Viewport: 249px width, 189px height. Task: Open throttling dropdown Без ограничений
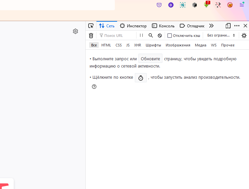(221, 35)
